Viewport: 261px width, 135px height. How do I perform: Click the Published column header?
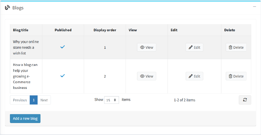pos(63,30)
